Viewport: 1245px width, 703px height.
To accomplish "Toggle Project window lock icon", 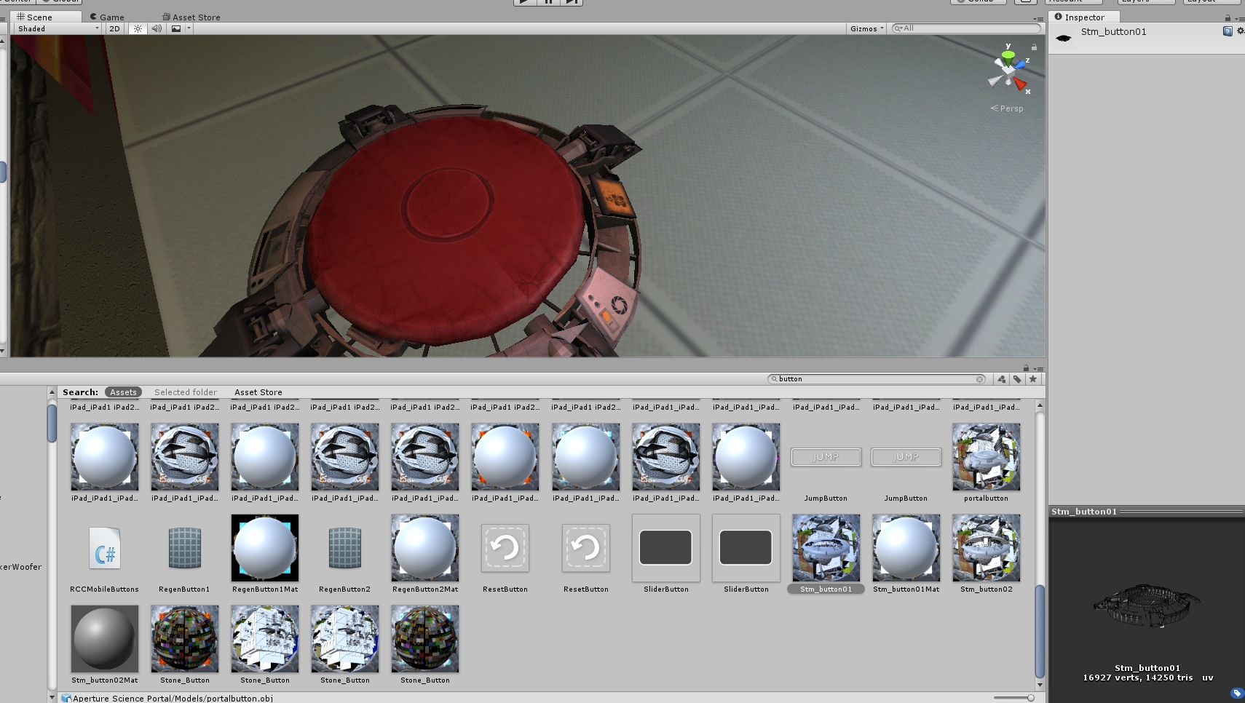I will pos(1026,368).
